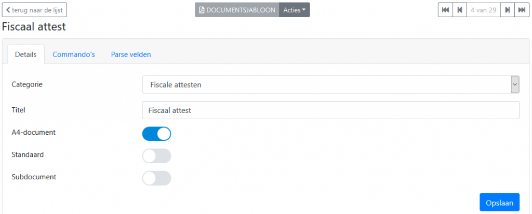Switch to the Commando's tab

(x=74, y=54)
